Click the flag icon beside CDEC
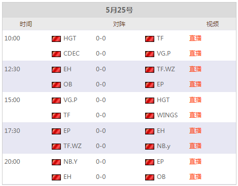238x186 pixels. [56, 54]
